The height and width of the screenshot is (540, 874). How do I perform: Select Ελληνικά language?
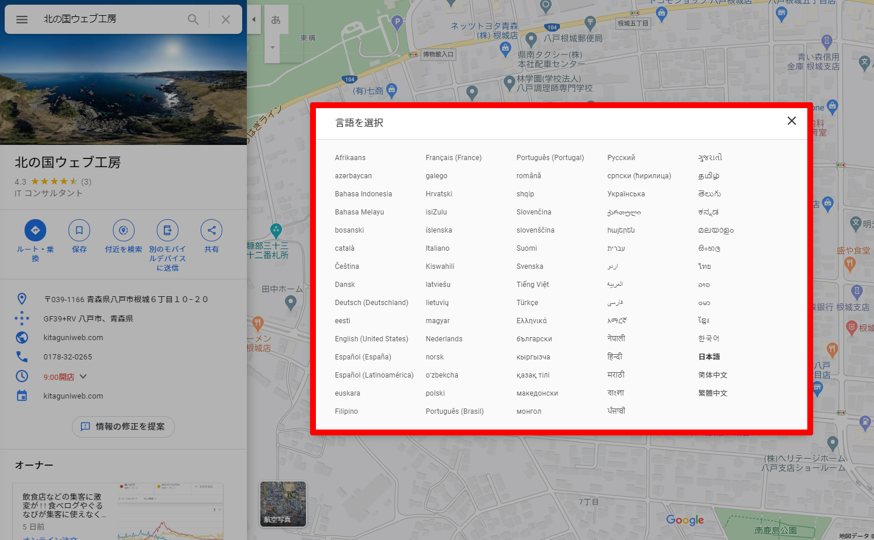(x=531, y=321)
